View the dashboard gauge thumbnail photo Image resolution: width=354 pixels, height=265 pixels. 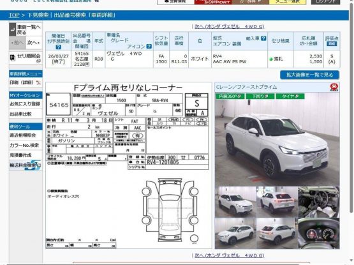click(x=319, y=233)
